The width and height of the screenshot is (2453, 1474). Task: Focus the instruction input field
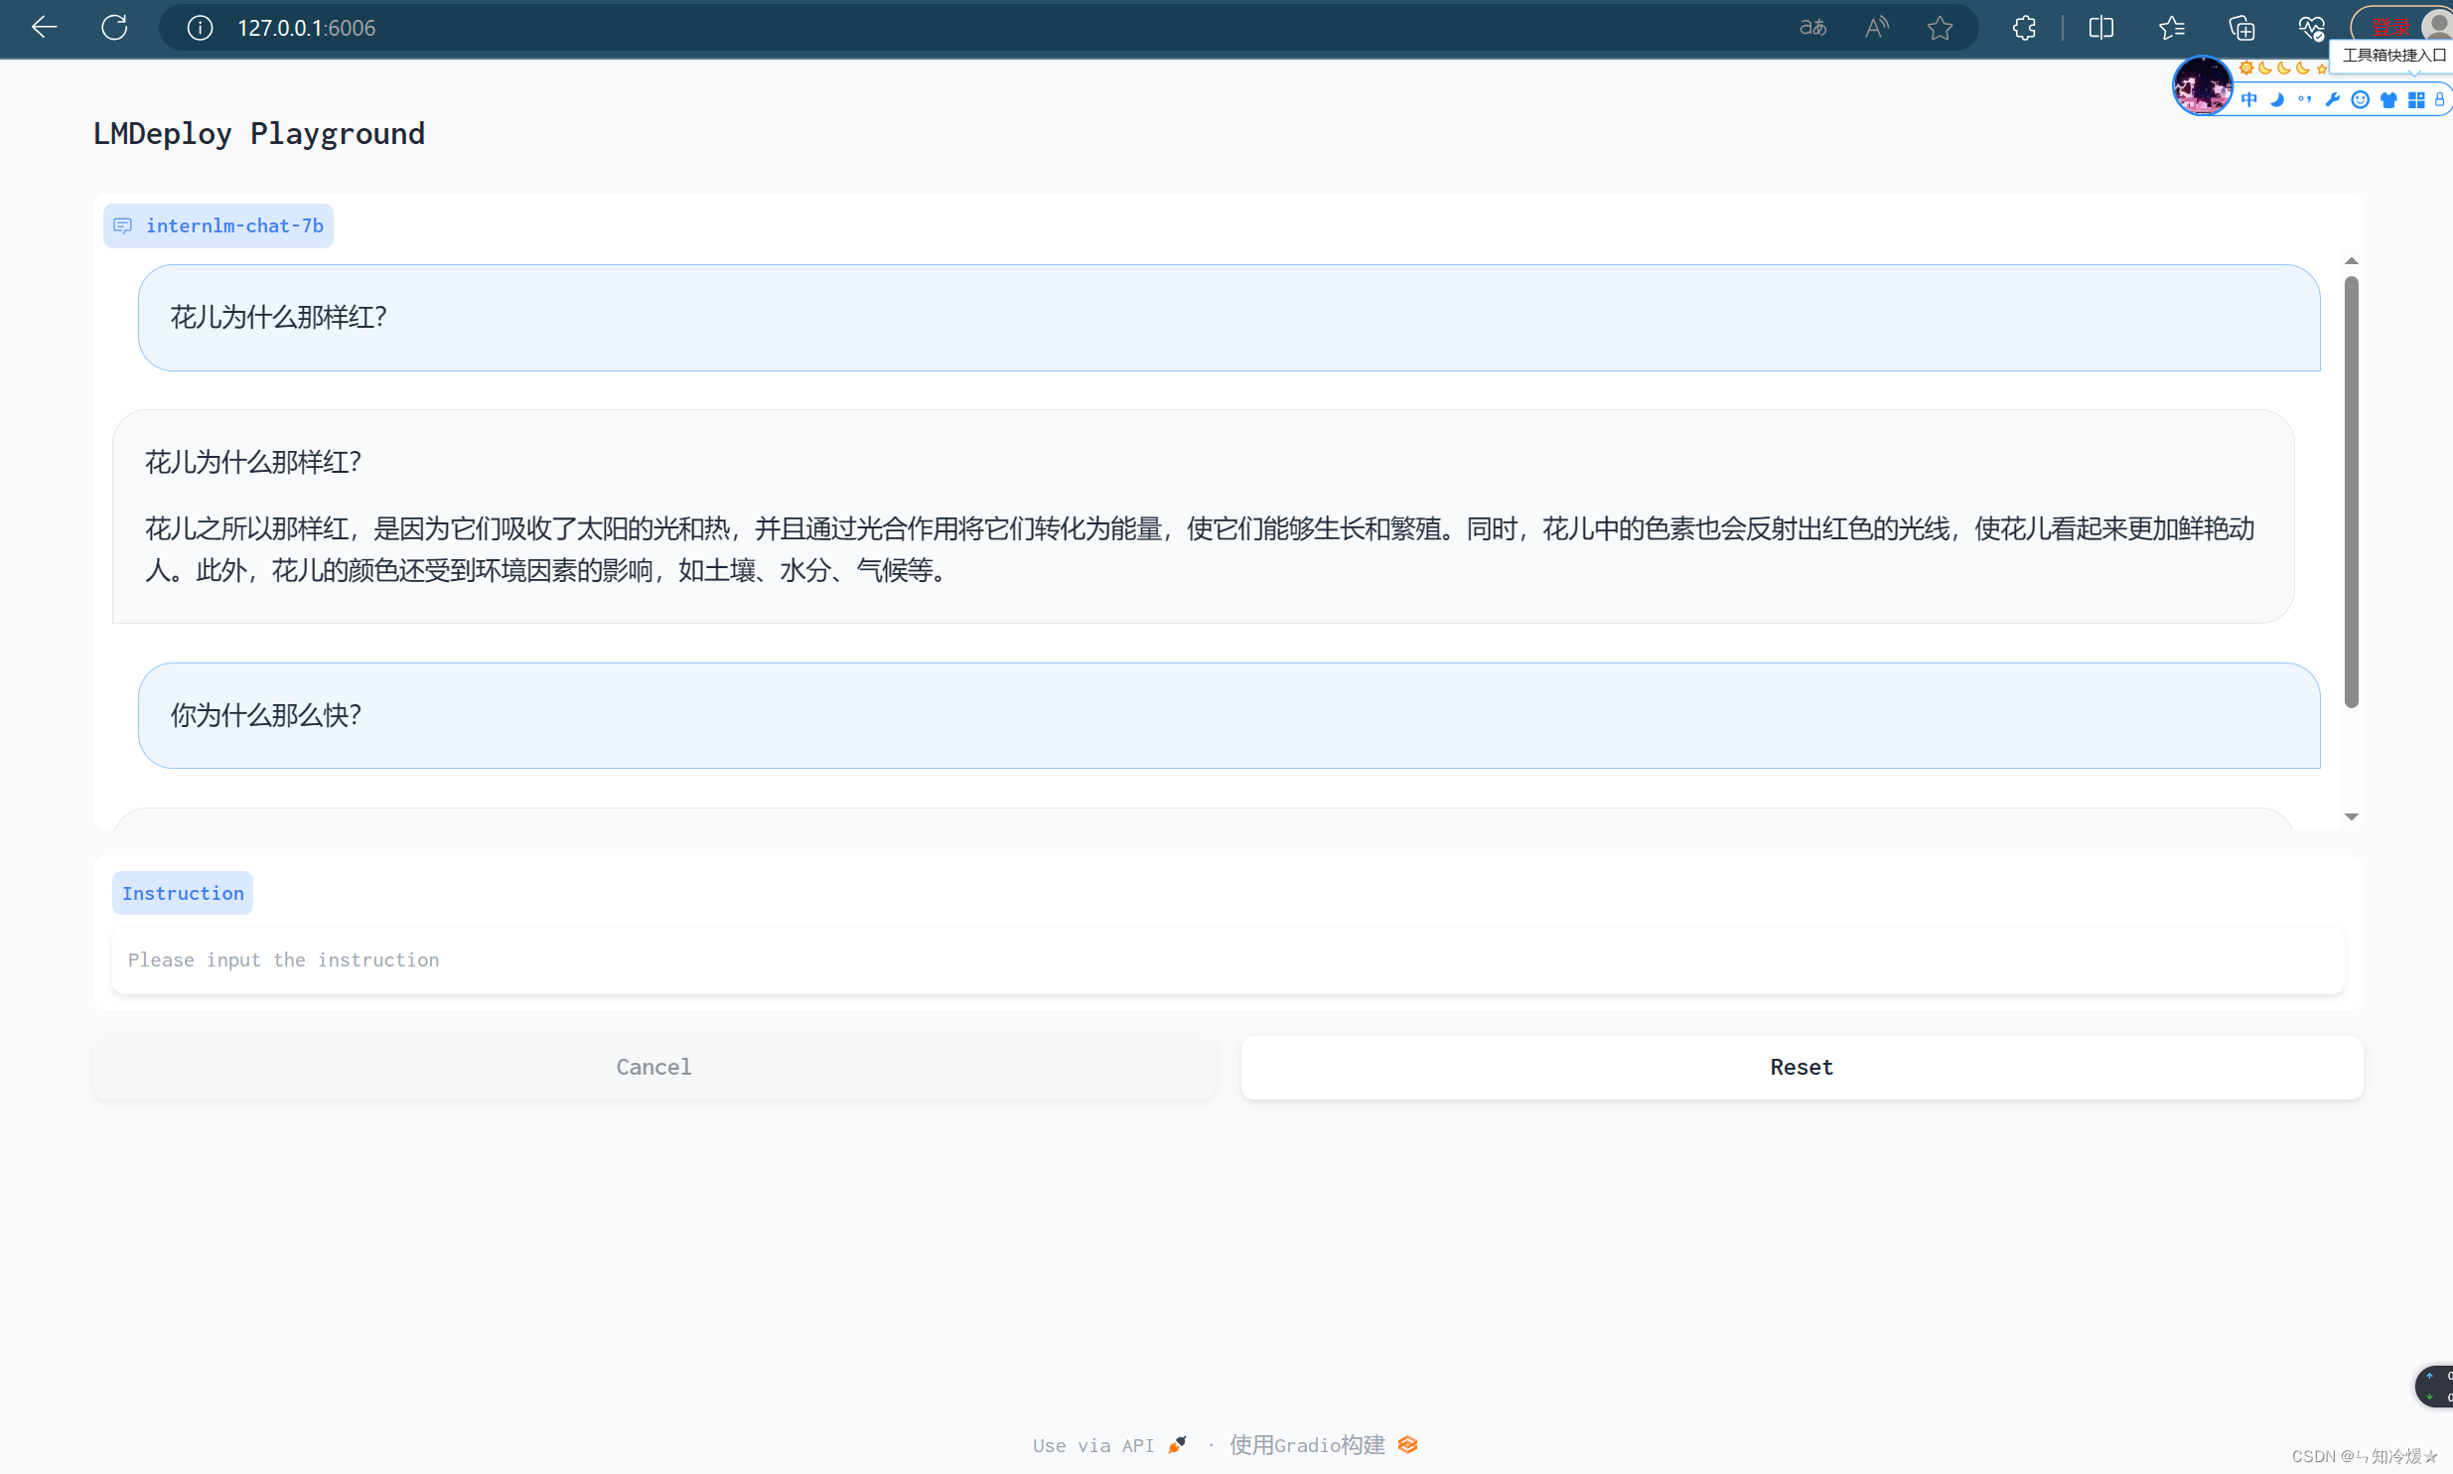click(x=1227, y=959)
